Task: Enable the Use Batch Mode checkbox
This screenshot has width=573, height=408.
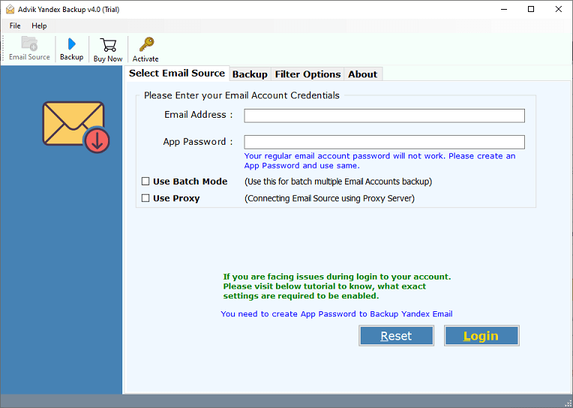Action: [x=145, y=181]
